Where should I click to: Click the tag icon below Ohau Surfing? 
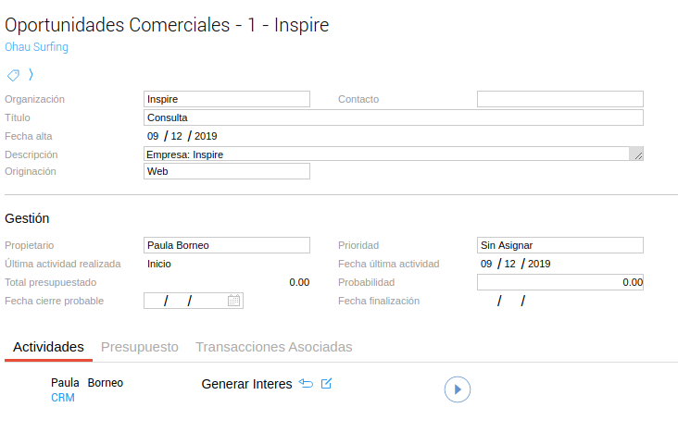point(14,74)
